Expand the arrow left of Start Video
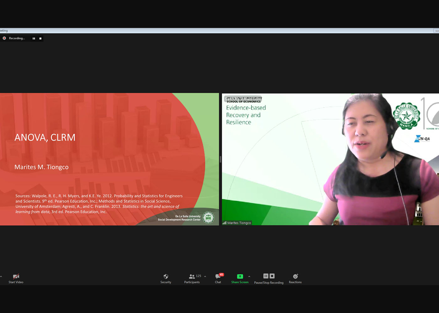The image size is (439, 313). 1,277
